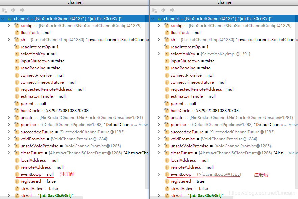The image size is (298, 199).
Task: Click field icon of hashCode in left panel
Action: click(17, 110)
